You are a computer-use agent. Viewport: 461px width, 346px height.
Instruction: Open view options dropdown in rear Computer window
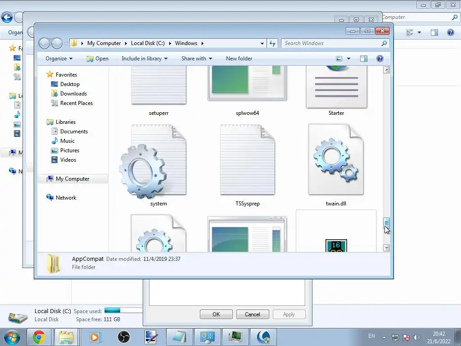point(419,32)
